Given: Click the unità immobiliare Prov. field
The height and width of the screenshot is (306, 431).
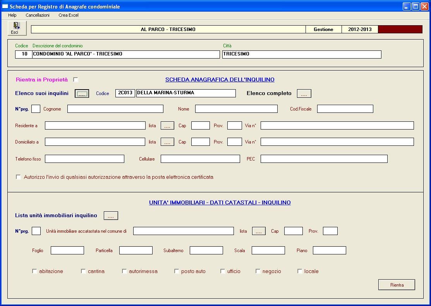Looking at the screenshot, I should 330,231.
